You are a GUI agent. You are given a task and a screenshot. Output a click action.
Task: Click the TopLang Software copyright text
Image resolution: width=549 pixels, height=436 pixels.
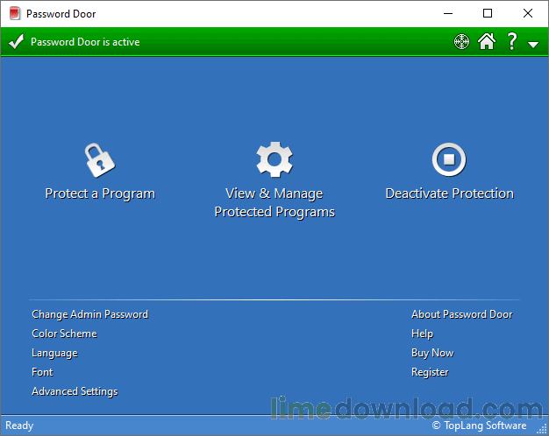(480, 425)
